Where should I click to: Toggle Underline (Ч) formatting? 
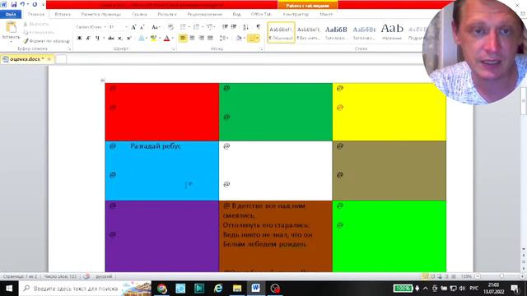[x=97, y=39]
